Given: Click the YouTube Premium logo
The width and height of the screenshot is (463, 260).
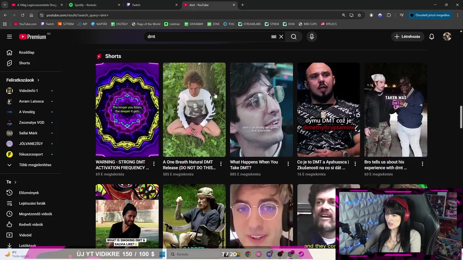Looking at the screenshot, I should [33, 36].
